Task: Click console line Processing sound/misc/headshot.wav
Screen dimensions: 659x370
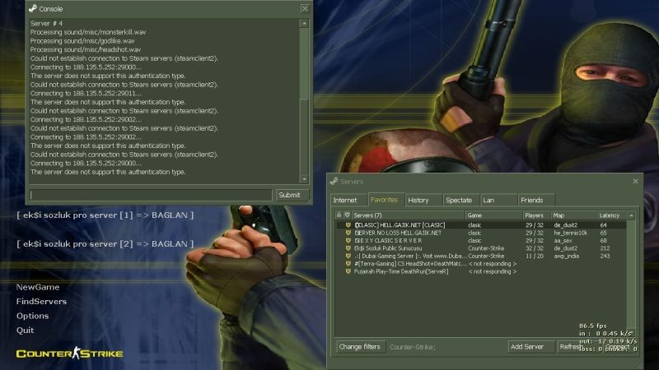Action: click(86, 49)
